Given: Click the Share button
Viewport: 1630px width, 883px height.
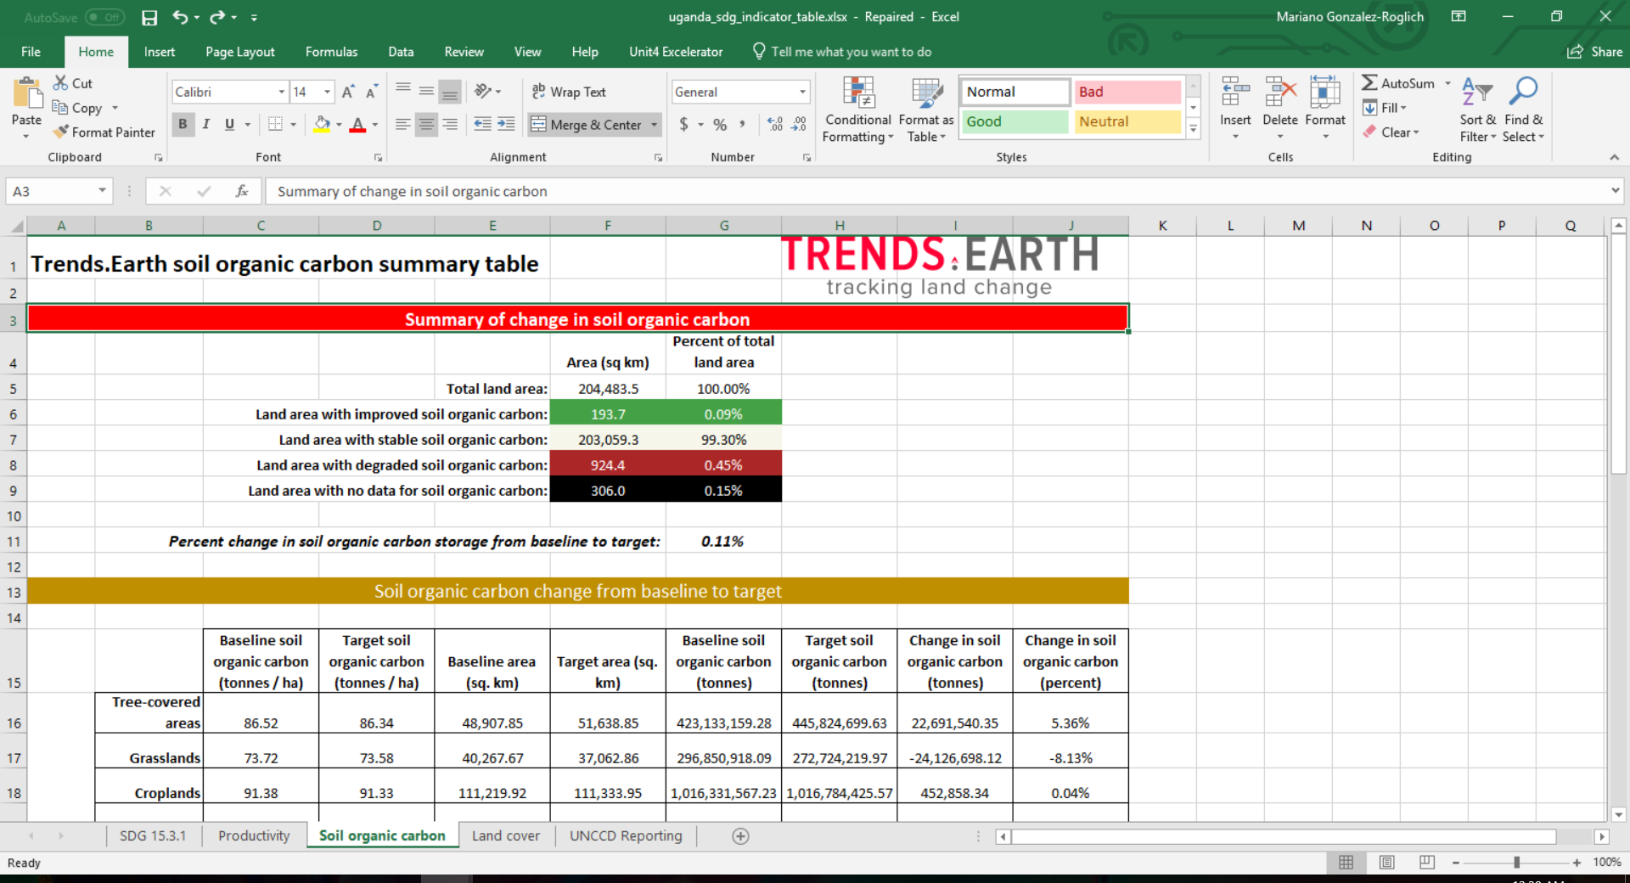Looking at the screenshot, I should 1595,52.
